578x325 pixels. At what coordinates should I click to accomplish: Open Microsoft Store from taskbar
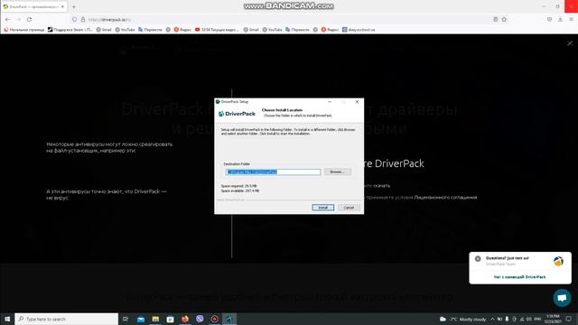pos(170,319)
